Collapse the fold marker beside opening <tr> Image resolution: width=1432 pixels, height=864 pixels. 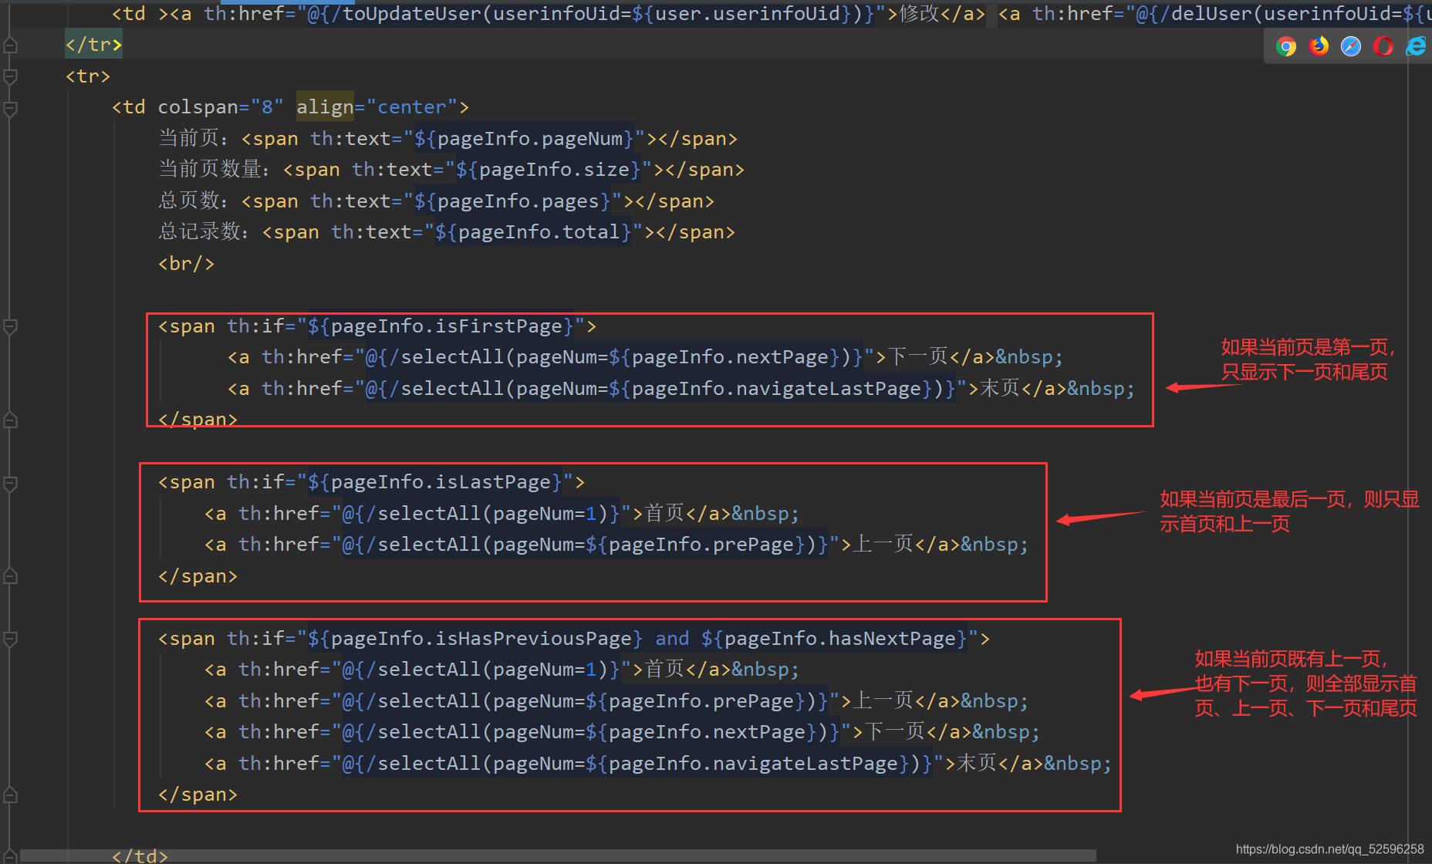click(x=11, y=76)
